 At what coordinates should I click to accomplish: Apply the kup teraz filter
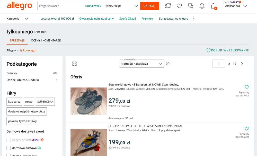(14, 102)
